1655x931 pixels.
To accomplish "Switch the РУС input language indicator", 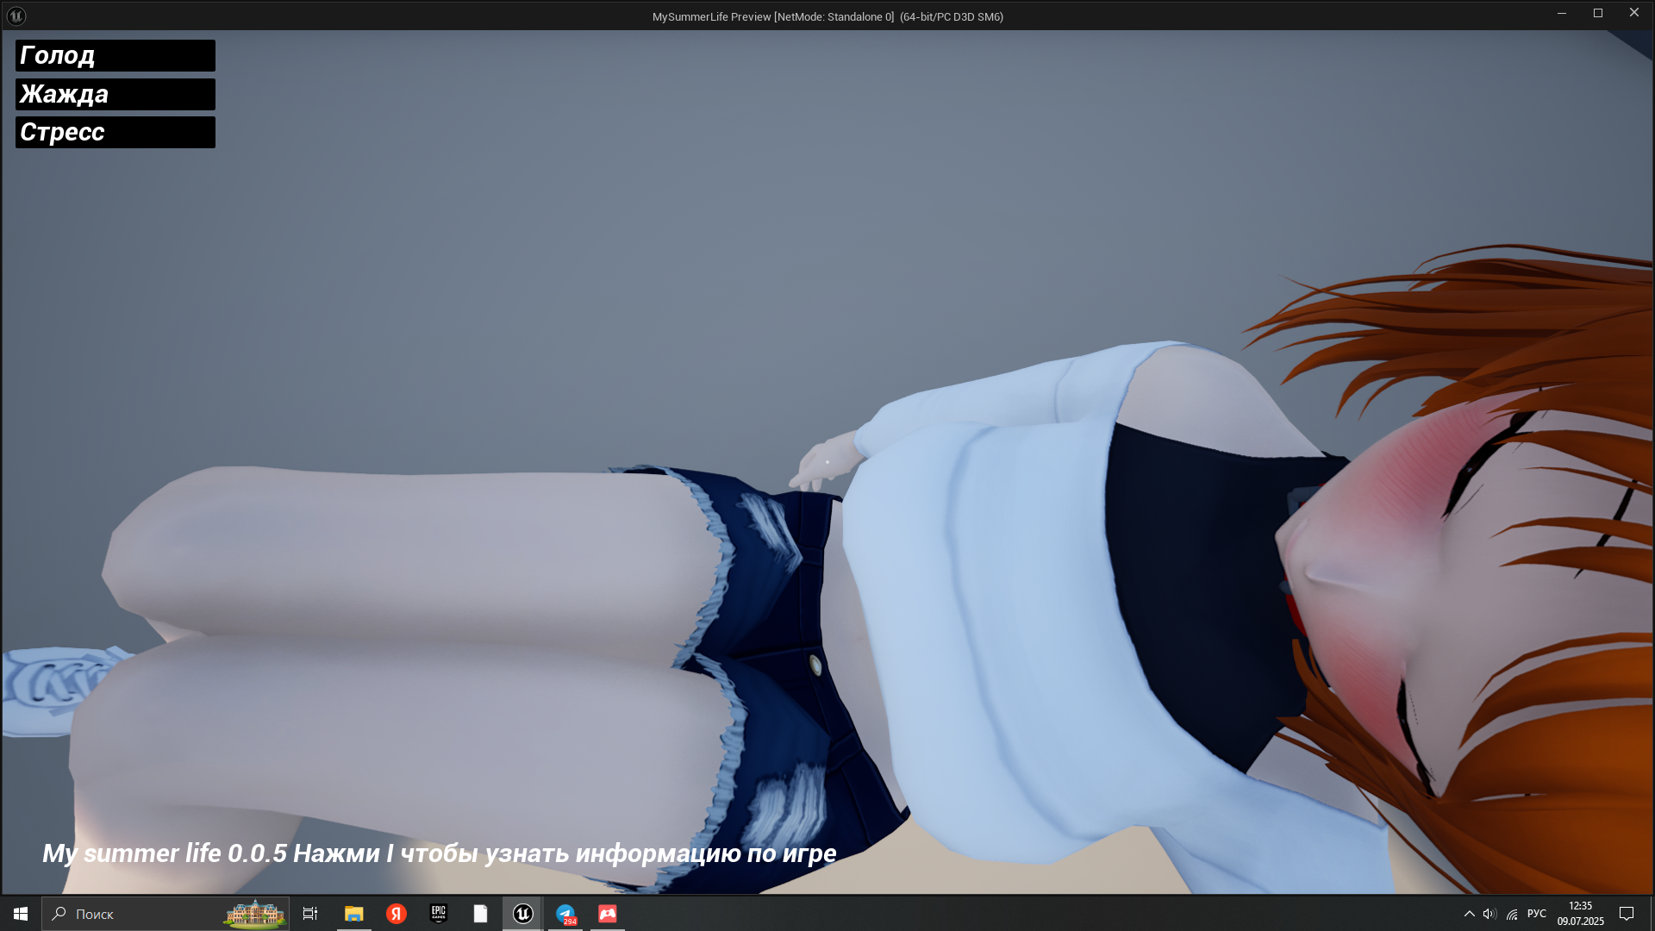I will tap(1537, 914).
